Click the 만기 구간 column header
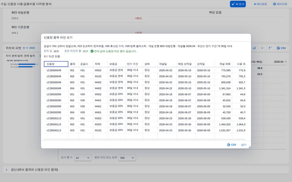 pyautogui.click(x=134, y=64)
